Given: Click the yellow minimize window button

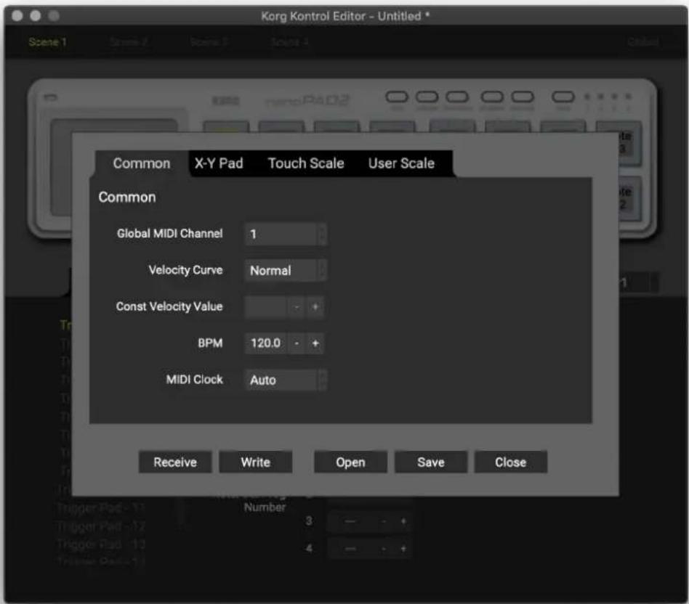Looking at the screenshot, I should (36, 16).
